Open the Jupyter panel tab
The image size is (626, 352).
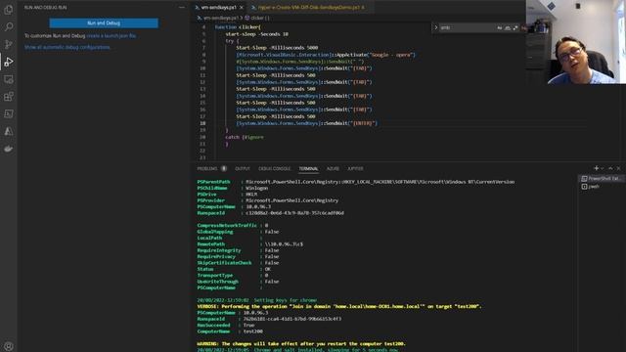355,169
